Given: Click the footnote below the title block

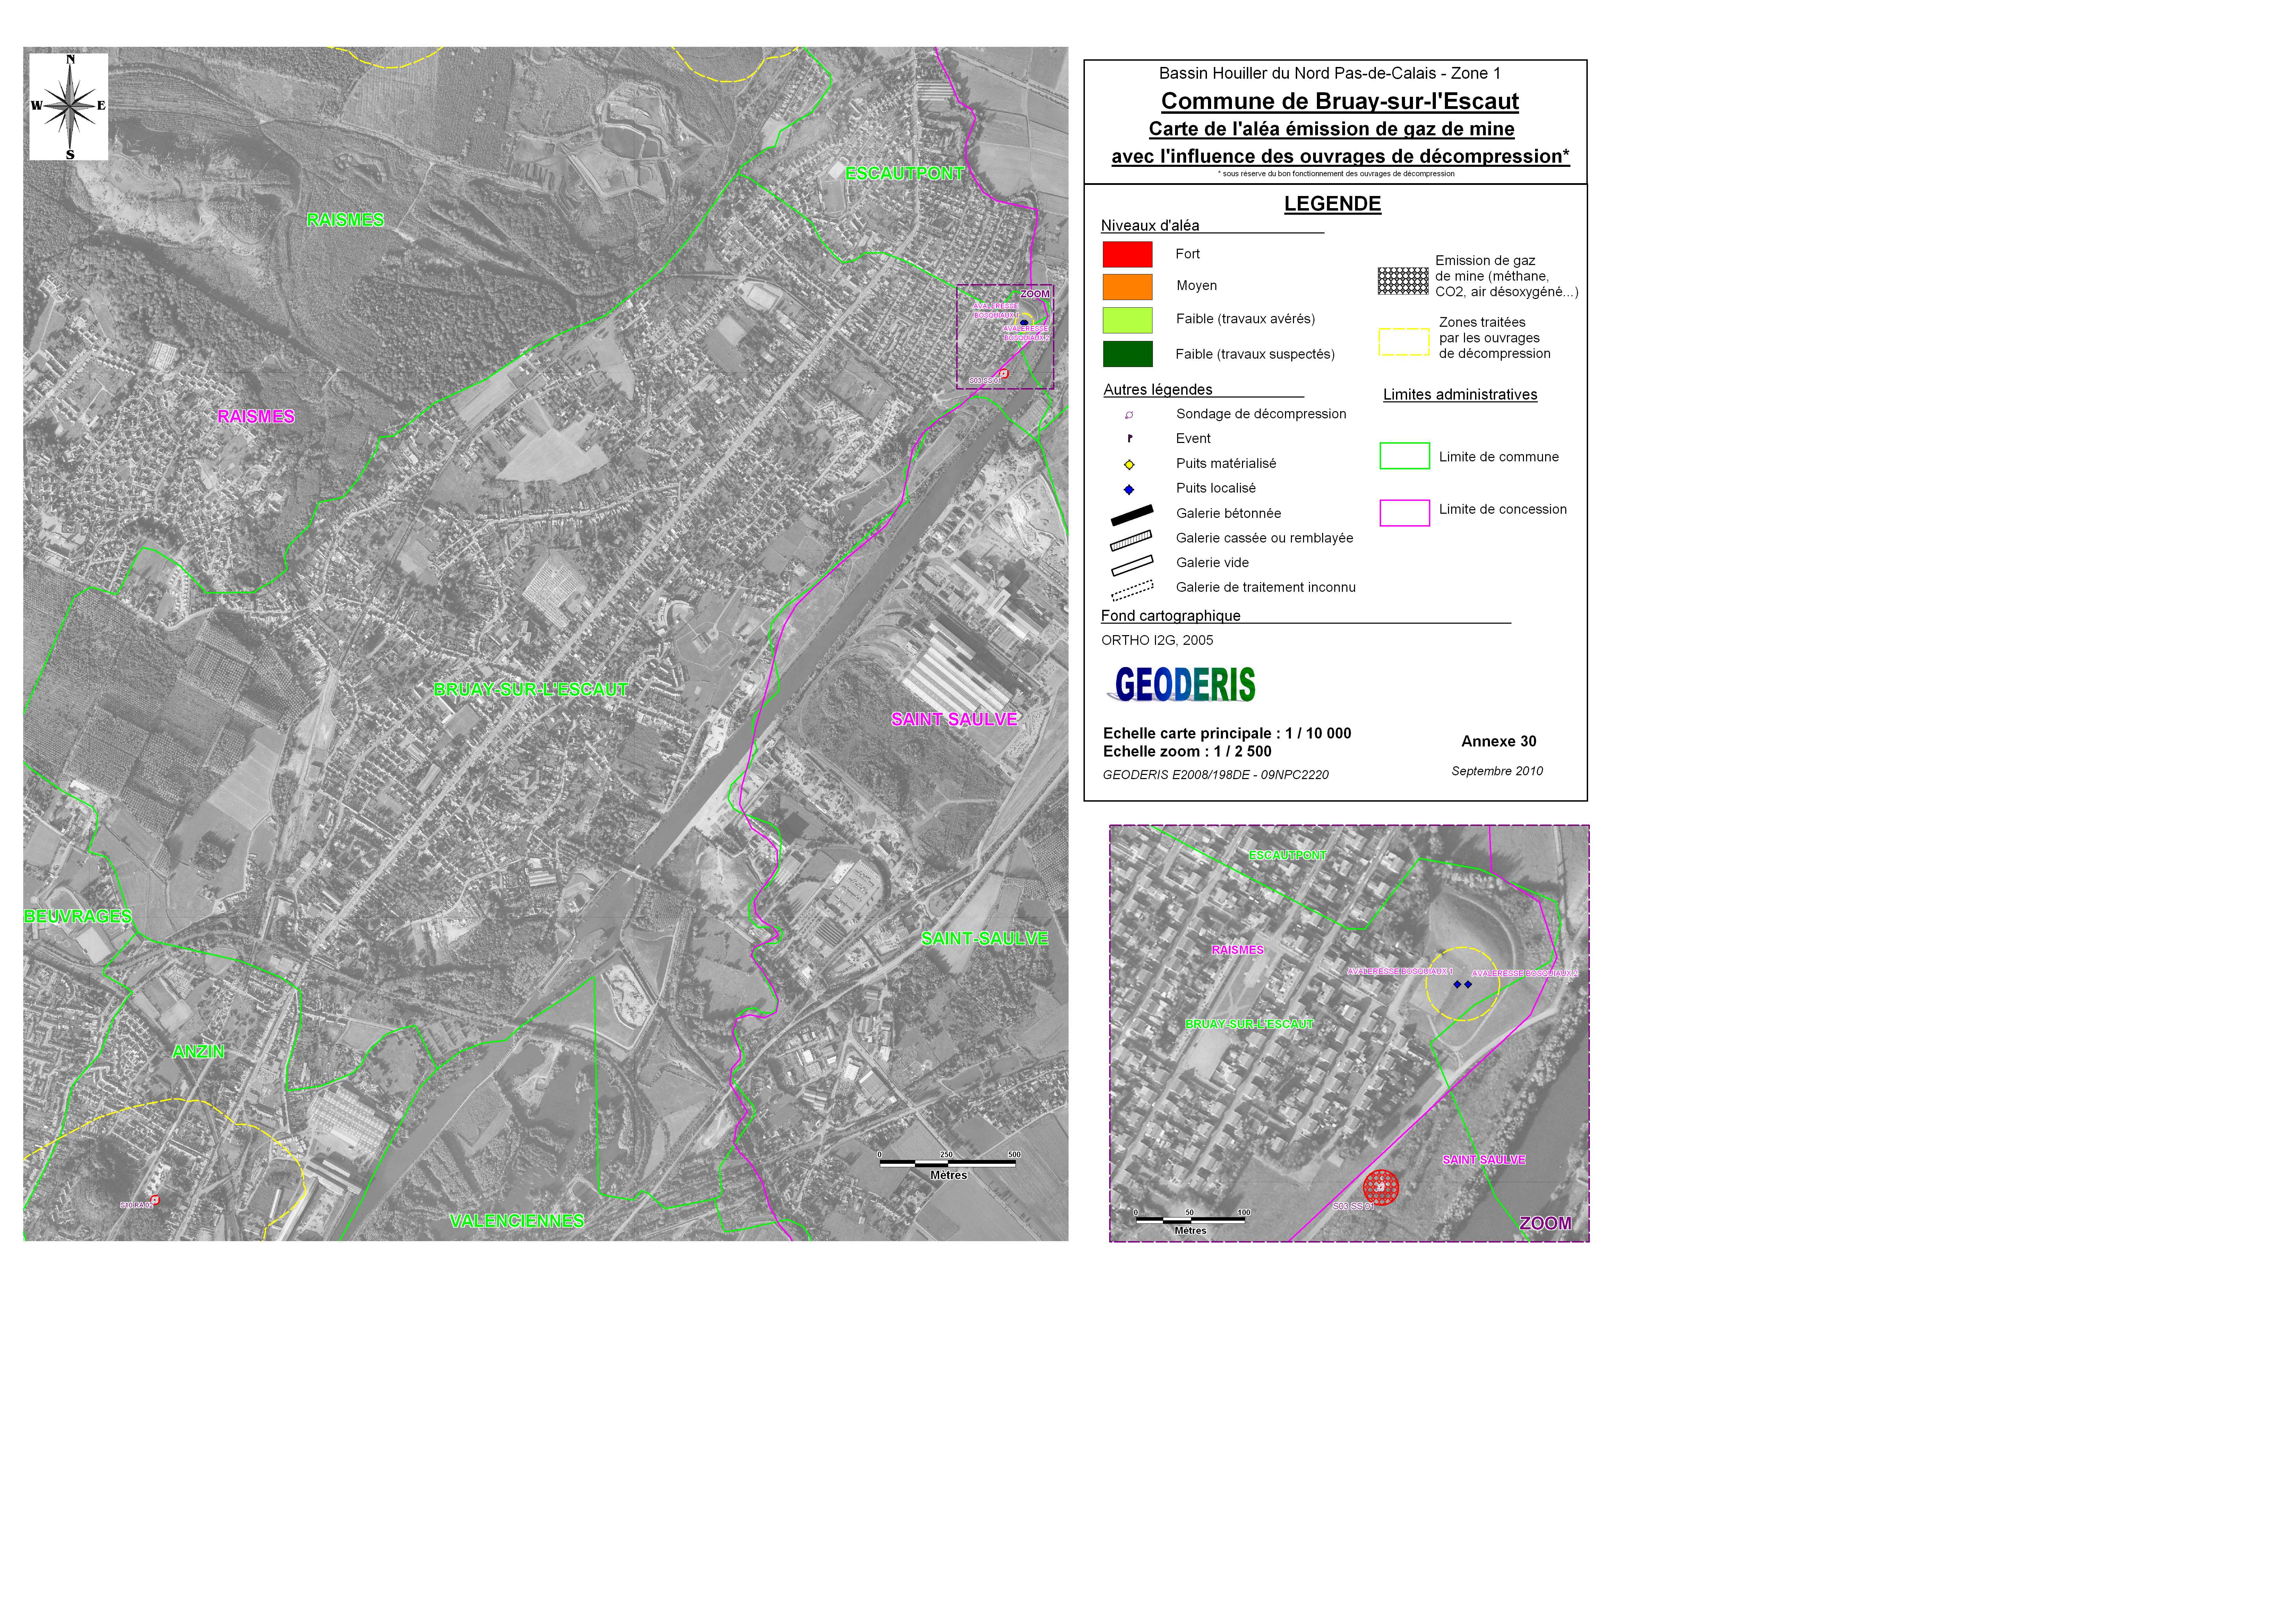Looking at the screenshot, I should [x=1336, y=174].
